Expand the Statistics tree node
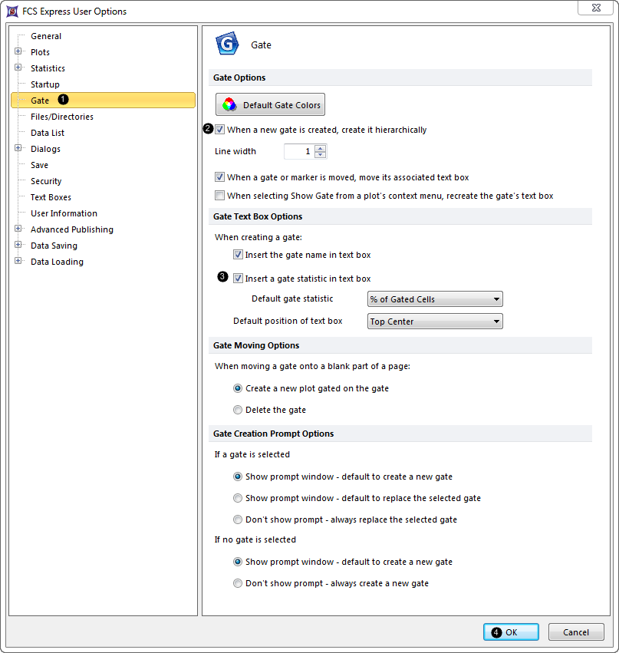This screenshot has height=653, width=619. [x=18, y=68]
